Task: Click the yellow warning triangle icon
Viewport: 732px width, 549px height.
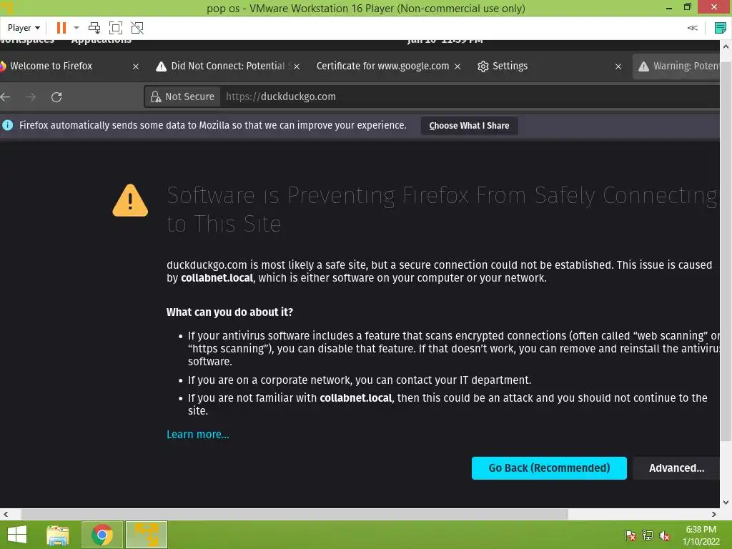Action: (x=130, y=201)
